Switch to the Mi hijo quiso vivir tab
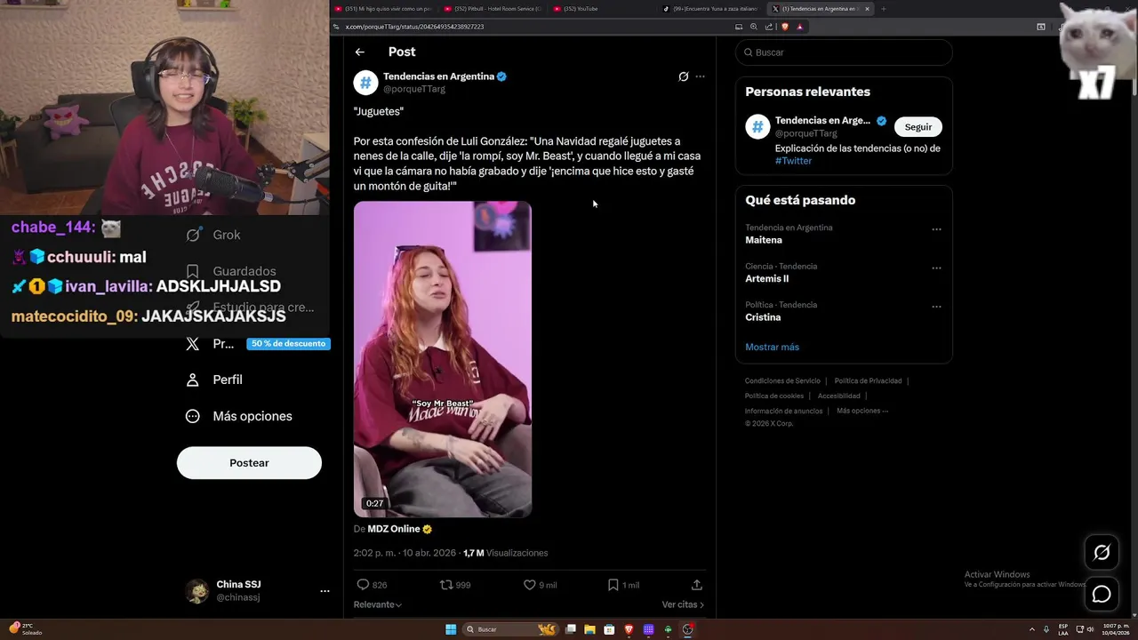 [x=382, y=9]
